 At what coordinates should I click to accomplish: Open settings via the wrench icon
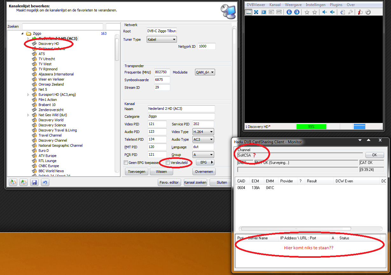[x=350, y=12]
